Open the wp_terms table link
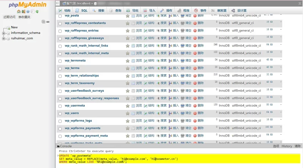This screenshot has height=168, width=303. pyautogui.click(x=72, y=68)
